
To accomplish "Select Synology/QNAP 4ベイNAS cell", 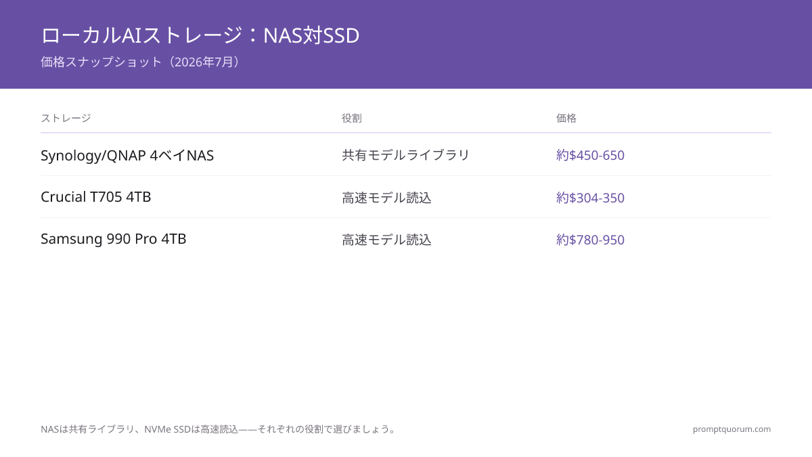I will click(127, 156).
